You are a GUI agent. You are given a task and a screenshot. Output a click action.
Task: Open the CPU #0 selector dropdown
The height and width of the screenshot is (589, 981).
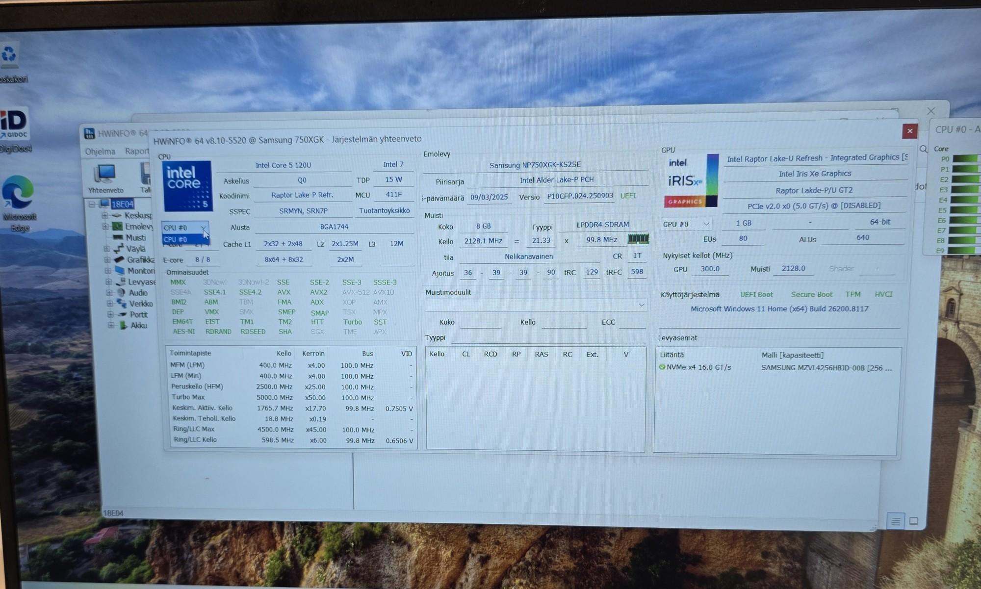pos(185,228)
